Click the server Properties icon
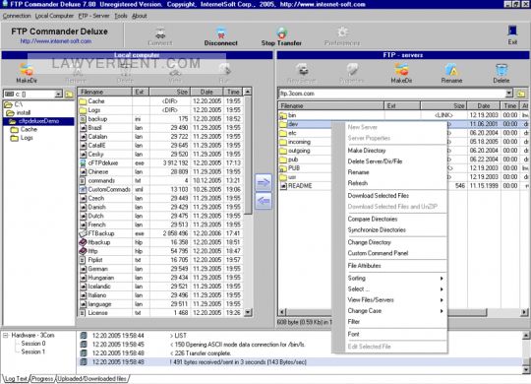This screenshot has height=384, width=531. (352, 70)
